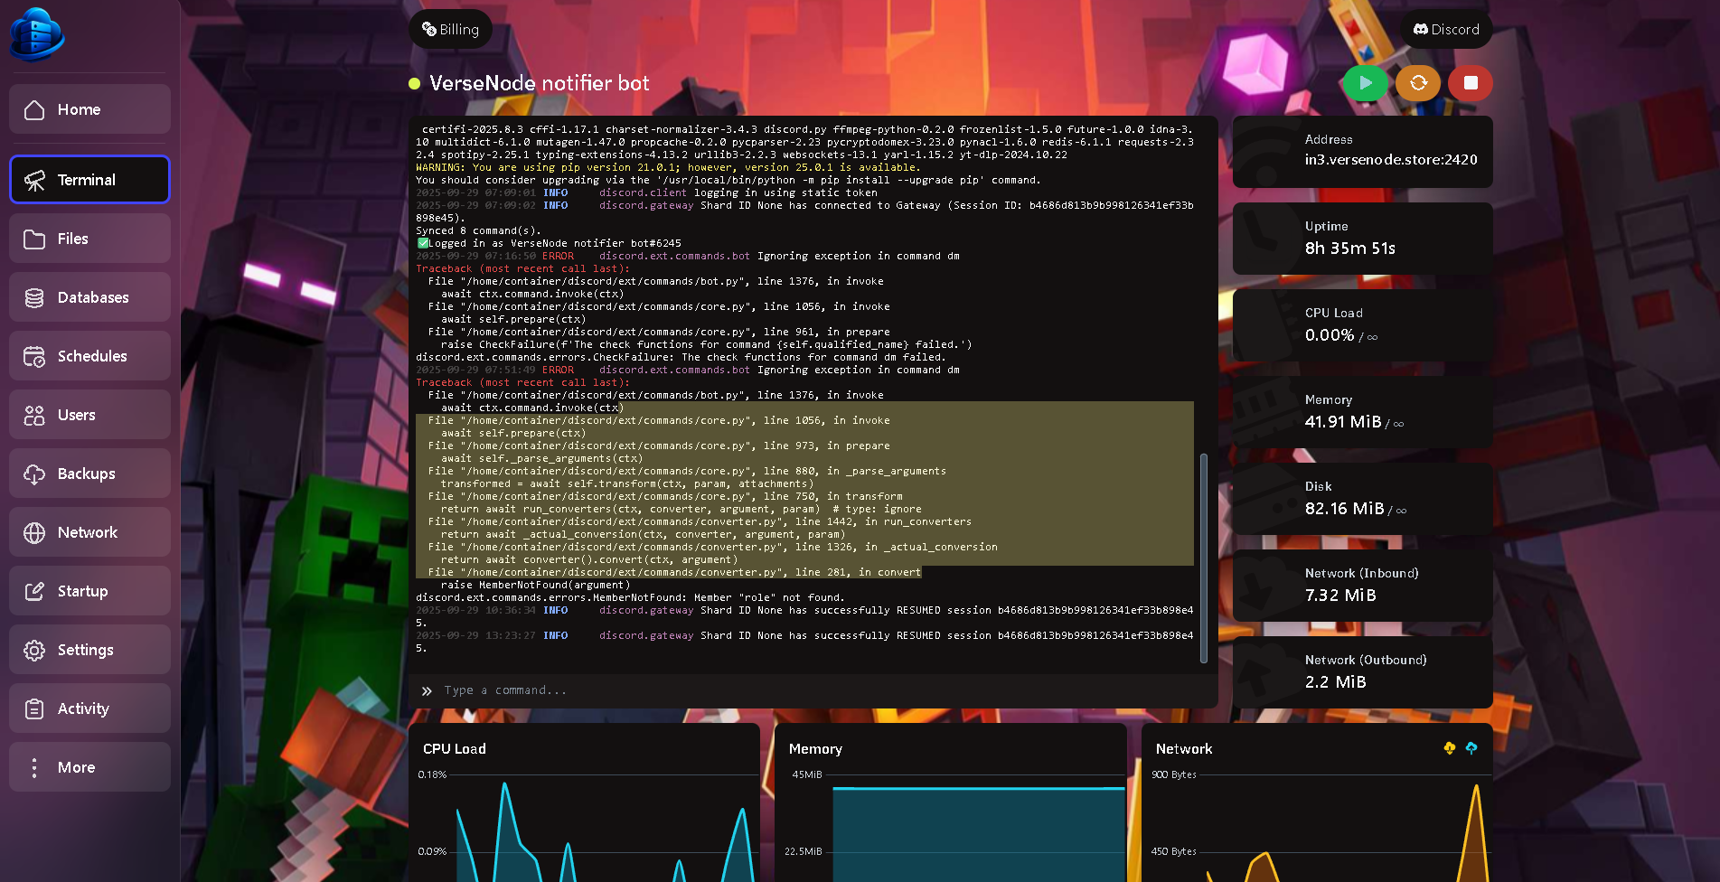
Task: Click the console vertical scrollbar
Action: pos(1203,557)
